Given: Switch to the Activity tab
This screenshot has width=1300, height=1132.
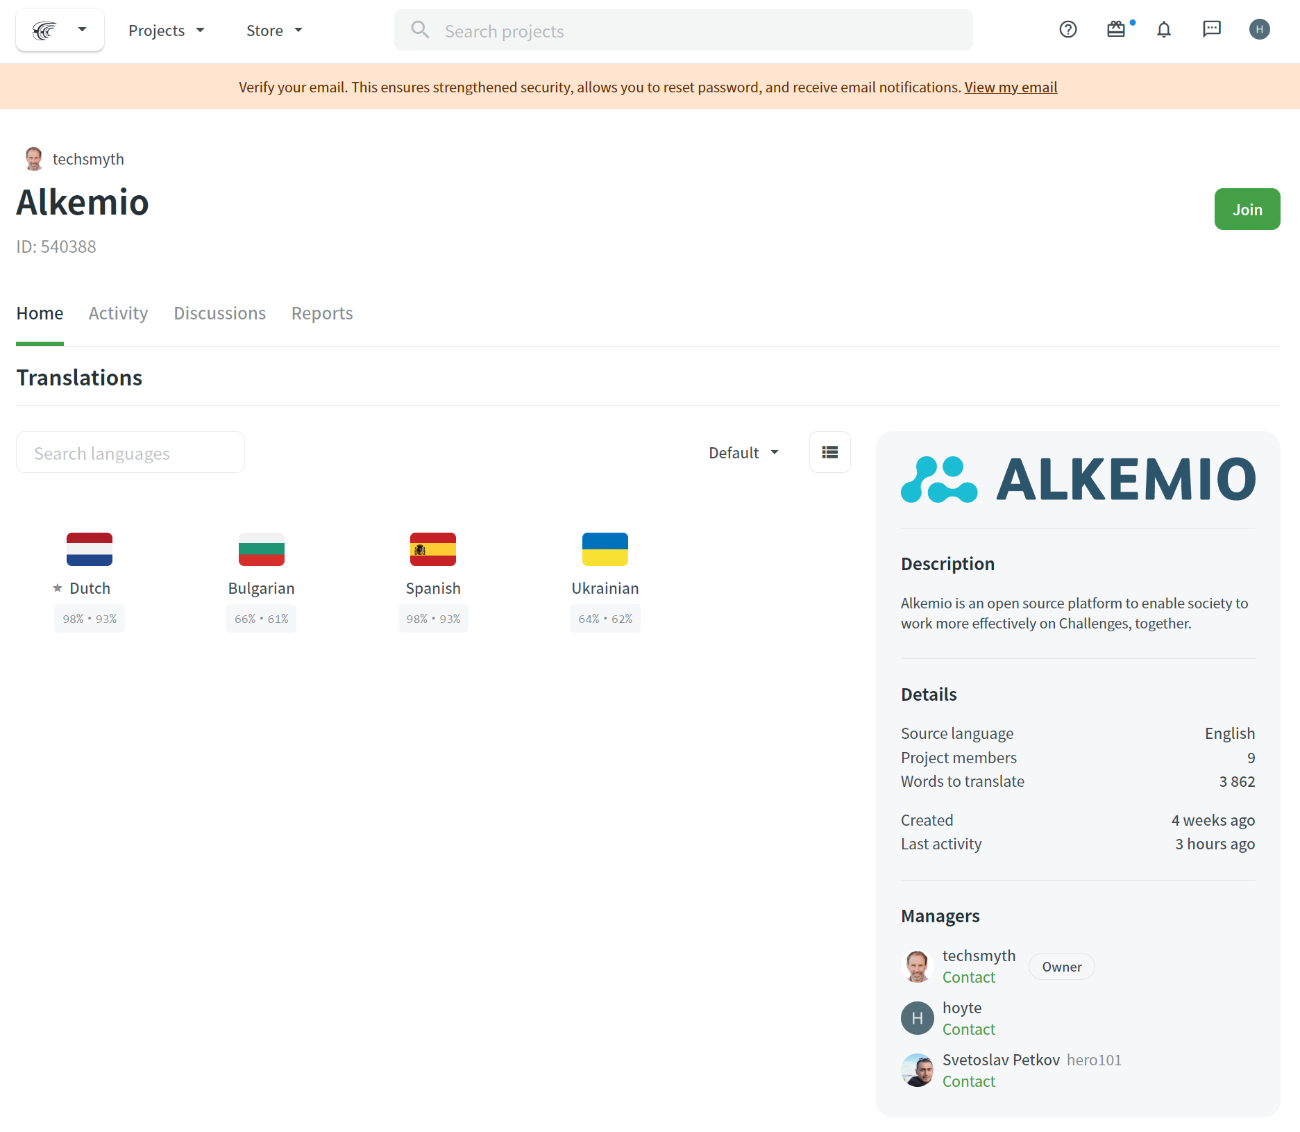Looking at the screenshot, I should click(x=118, y=313).
